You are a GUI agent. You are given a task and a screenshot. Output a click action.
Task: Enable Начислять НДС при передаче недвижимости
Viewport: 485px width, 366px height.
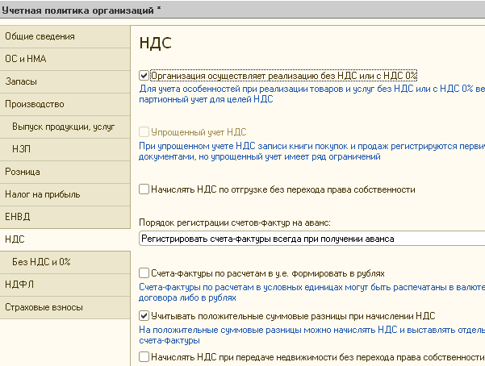[x=144, y=357]
